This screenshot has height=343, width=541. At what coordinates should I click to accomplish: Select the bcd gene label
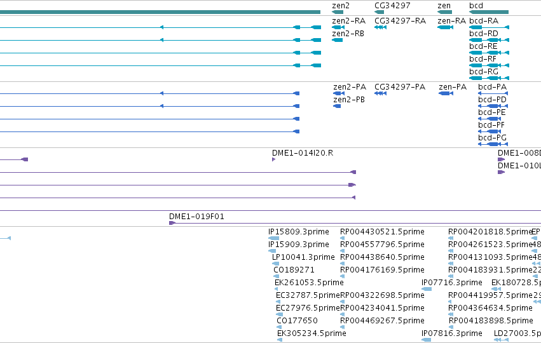pyautogui.click(x=476, y=6)
